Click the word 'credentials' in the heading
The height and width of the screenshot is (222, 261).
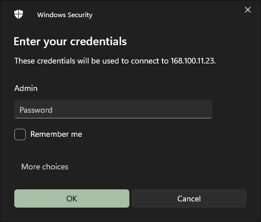(x=98, y=41)
